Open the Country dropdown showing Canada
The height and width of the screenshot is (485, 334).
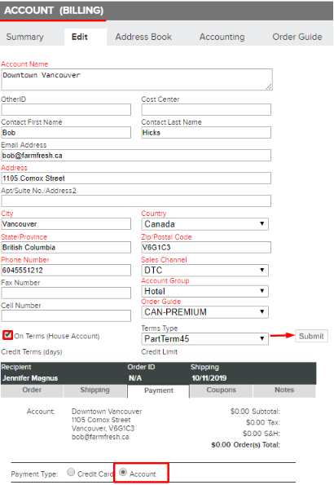(x=204, y=224)
